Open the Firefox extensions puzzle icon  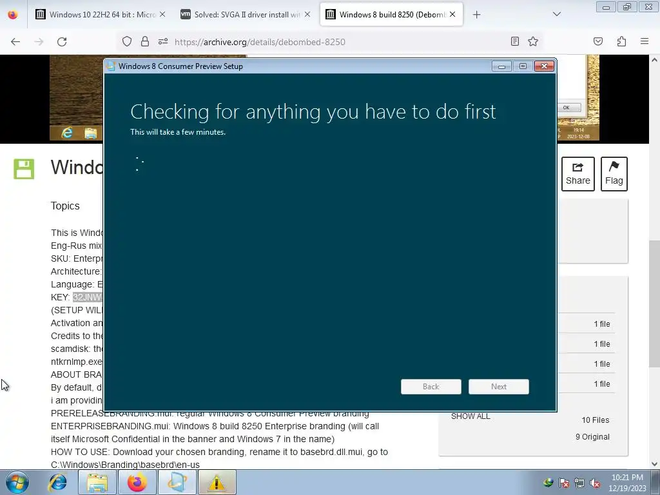coord(621,41)
